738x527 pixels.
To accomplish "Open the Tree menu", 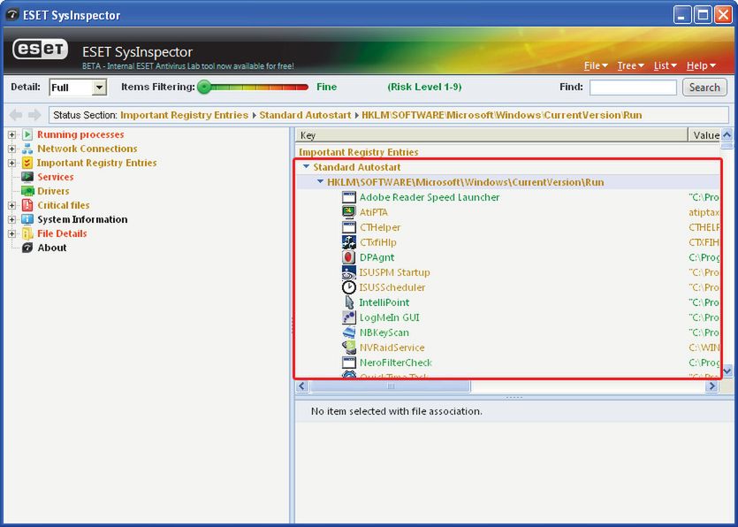I will (x=631, y=66).
